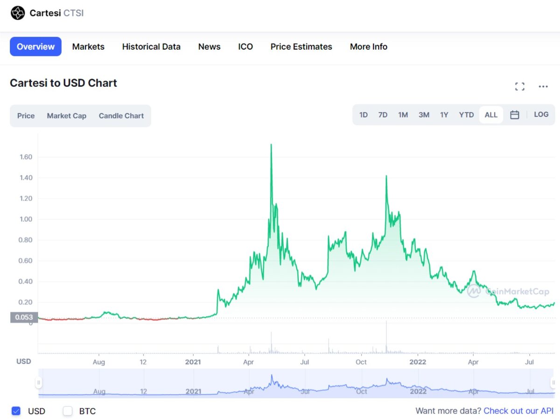The width and height of the screenshot is (560, 419).
Task: Open the ICO tab
Action: click(x=245, y=47)
